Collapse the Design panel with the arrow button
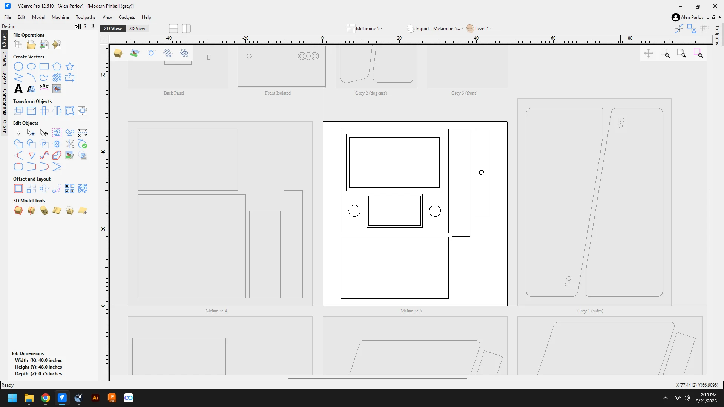The image size is (724, 407). click(77, 26)
